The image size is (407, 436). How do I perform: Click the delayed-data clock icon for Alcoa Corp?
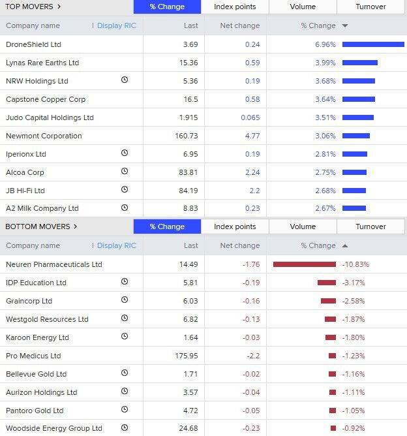[125, 172]
